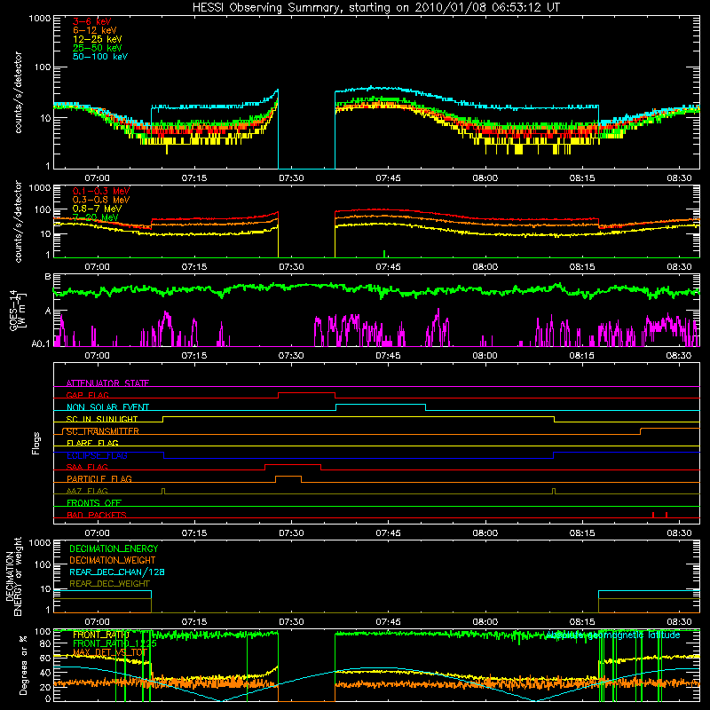Select the orange 6-12 keV legend label
Image resolution: width=710 pixels, height=710 pixels.
[x=94, y=30]
